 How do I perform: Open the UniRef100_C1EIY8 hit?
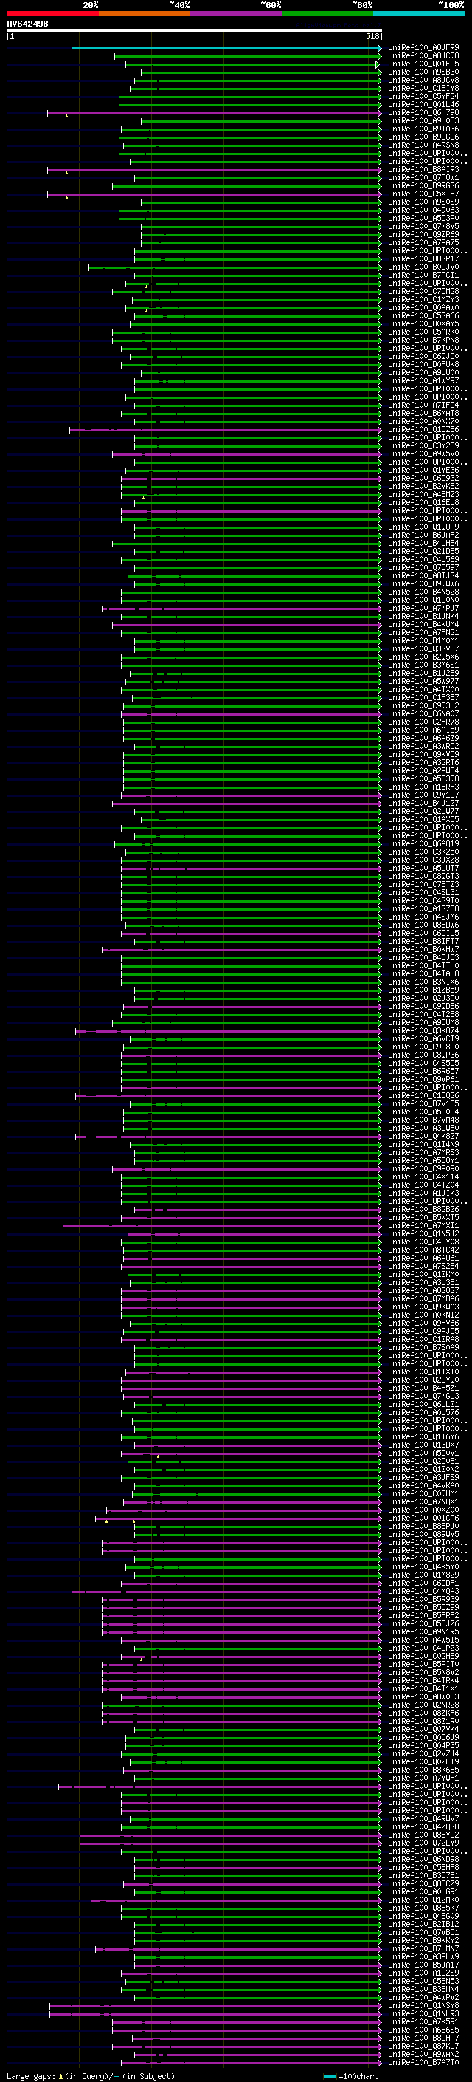(423, 88)
